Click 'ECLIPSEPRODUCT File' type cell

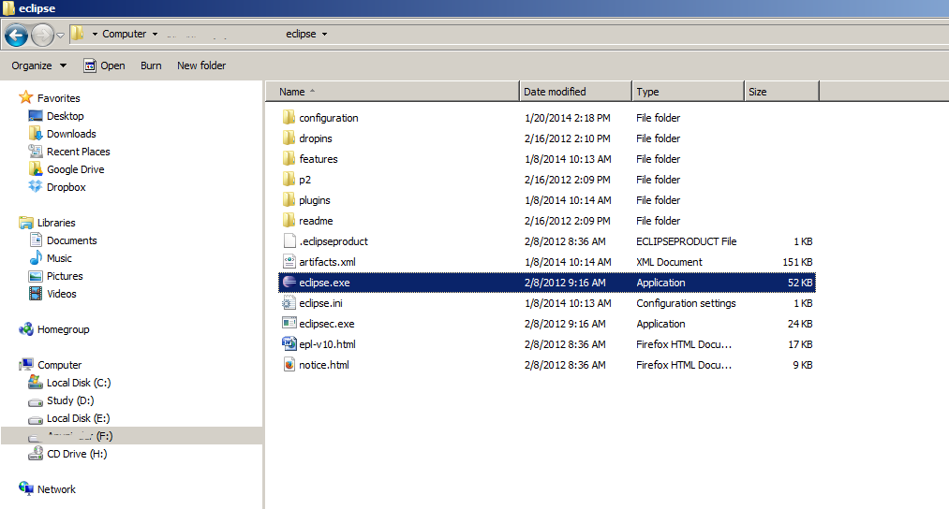point(687,241)
